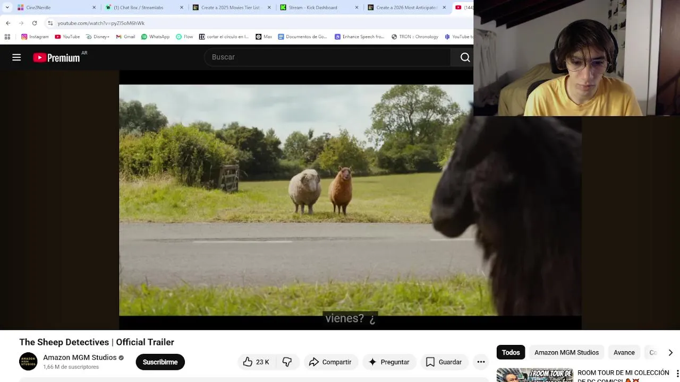Open cortar el círculo bookmark
Image resolution: width=680 pixels, height=382 pixels.
[x=224, y=37]
